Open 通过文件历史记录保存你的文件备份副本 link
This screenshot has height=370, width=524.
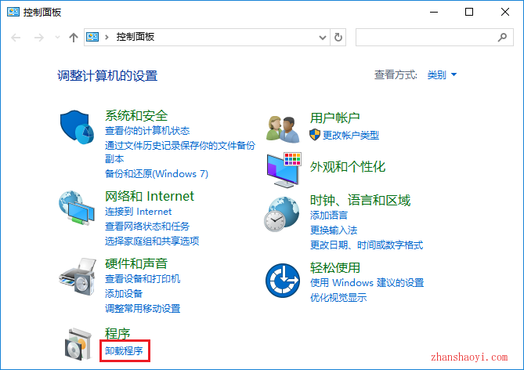tap(180, 152)
